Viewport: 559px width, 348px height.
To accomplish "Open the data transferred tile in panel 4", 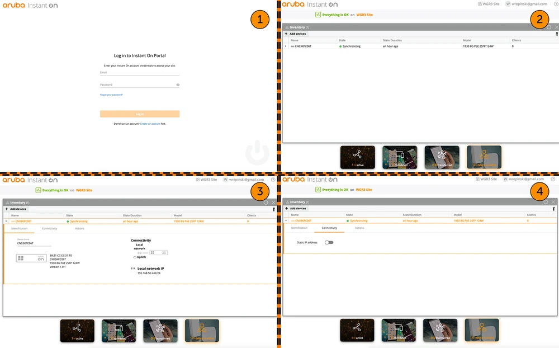I will 440,330.
